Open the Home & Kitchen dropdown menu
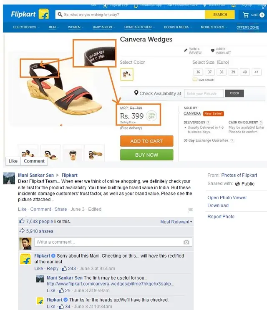The image size is (267, 310). pyautogui.click(x=139, y=27)
